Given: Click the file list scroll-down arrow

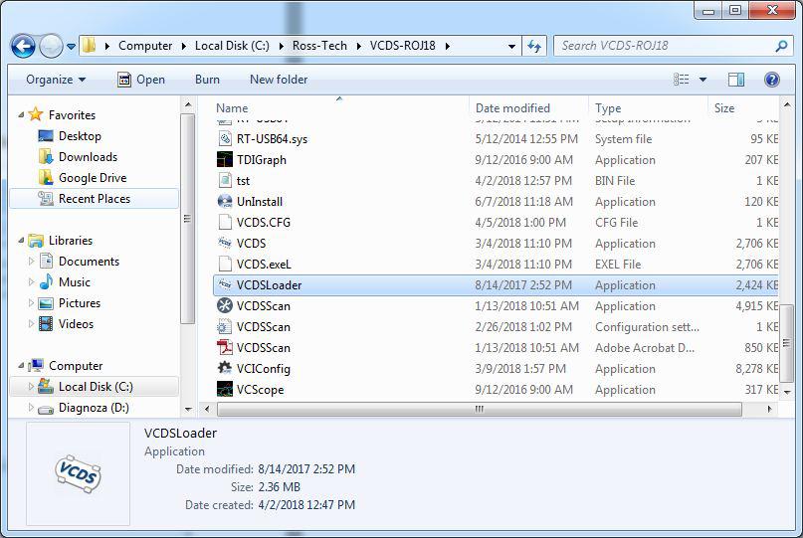Looking at the screenshot, I should (x=787, y=392).
